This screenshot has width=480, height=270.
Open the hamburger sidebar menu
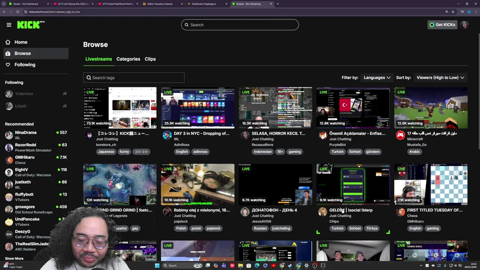(9, 25)
